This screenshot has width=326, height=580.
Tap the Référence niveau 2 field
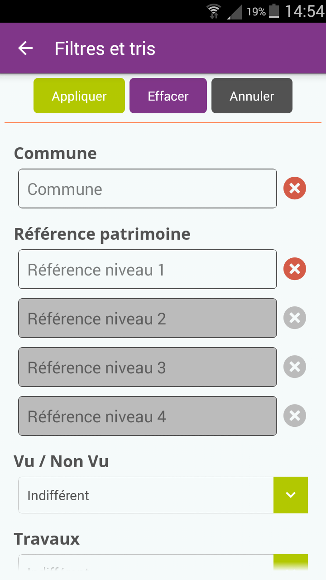(148, 318)
